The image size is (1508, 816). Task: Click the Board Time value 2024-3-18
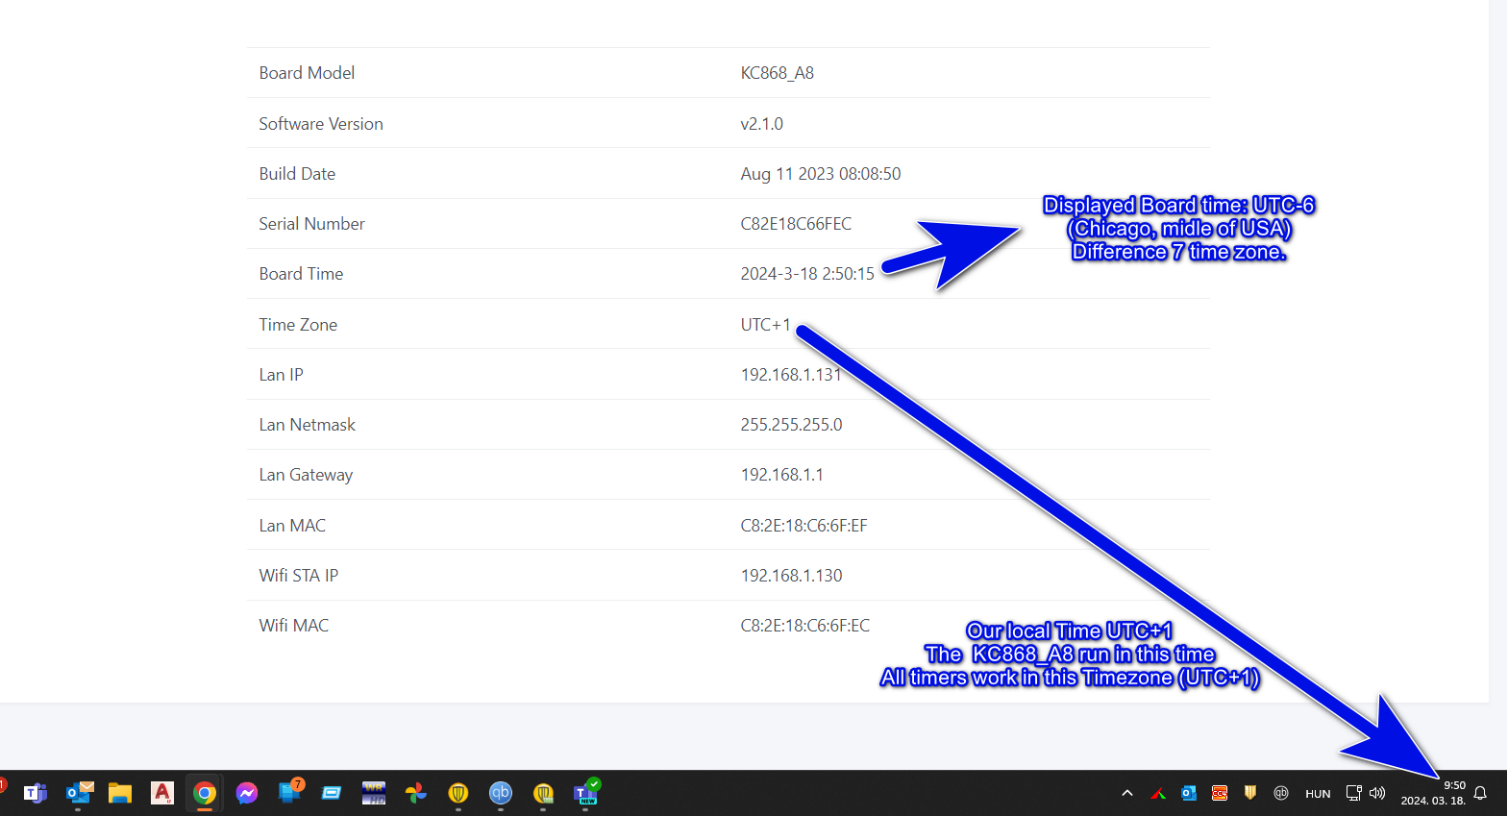click(x=806, y=274)
